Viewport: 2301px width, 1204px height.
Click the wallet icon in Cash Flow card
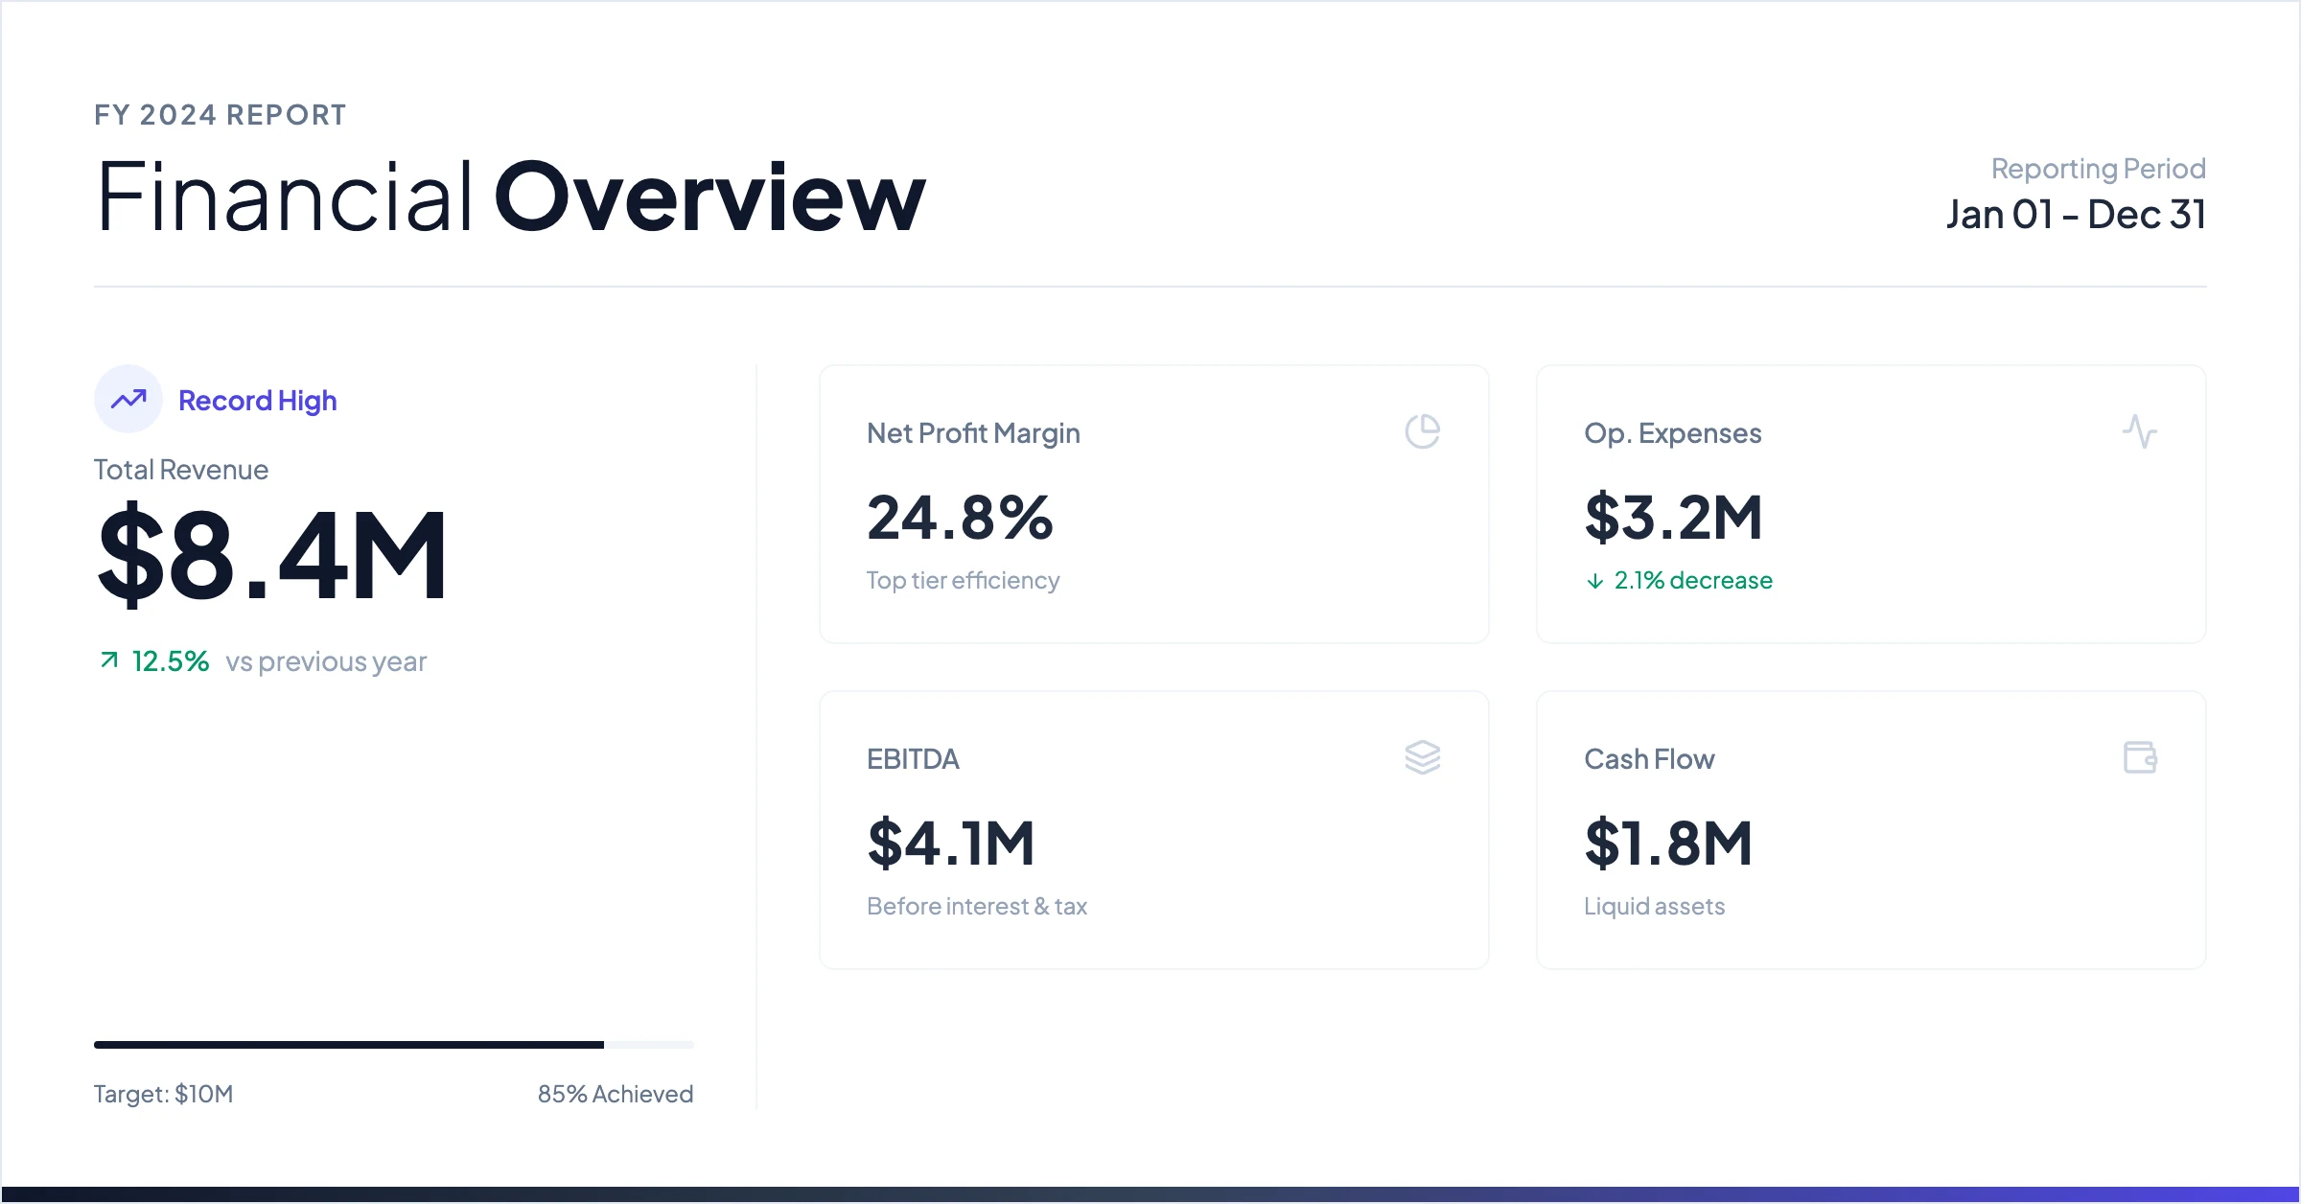pos(2140,757)
